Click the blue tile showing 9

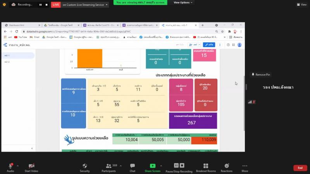pos(74,91)
